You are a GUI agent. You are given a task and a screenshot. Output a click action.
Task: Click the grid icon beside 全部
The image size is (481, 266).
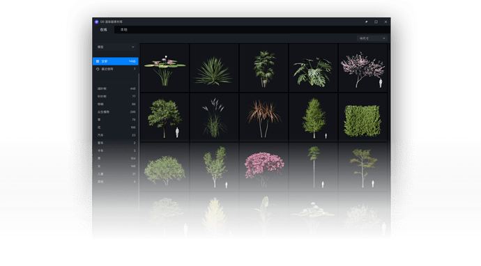coord(98,61)
